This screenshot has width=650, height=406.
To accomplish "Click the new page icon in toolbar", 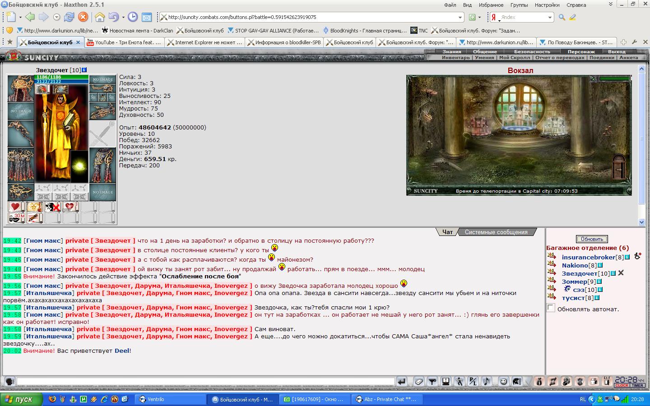I will pos(11,17).
